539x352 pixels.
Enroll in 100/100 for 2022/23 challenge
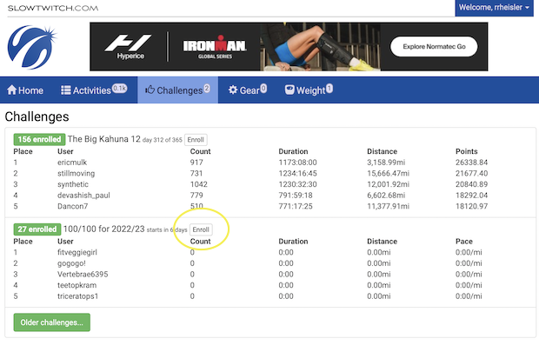[x=201, y=229]
